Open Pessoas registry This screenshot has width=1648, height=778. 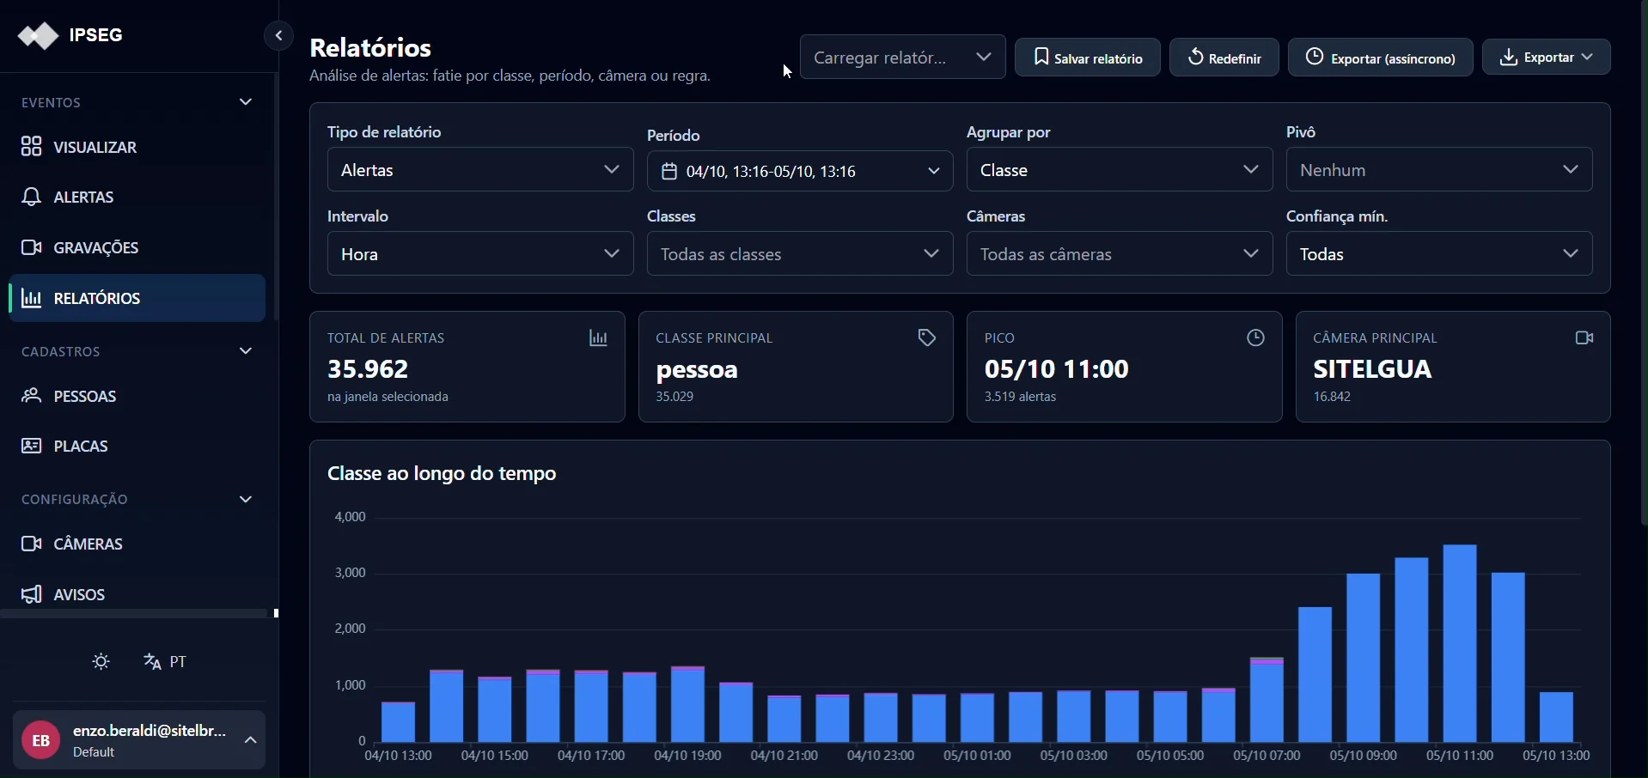137,397
